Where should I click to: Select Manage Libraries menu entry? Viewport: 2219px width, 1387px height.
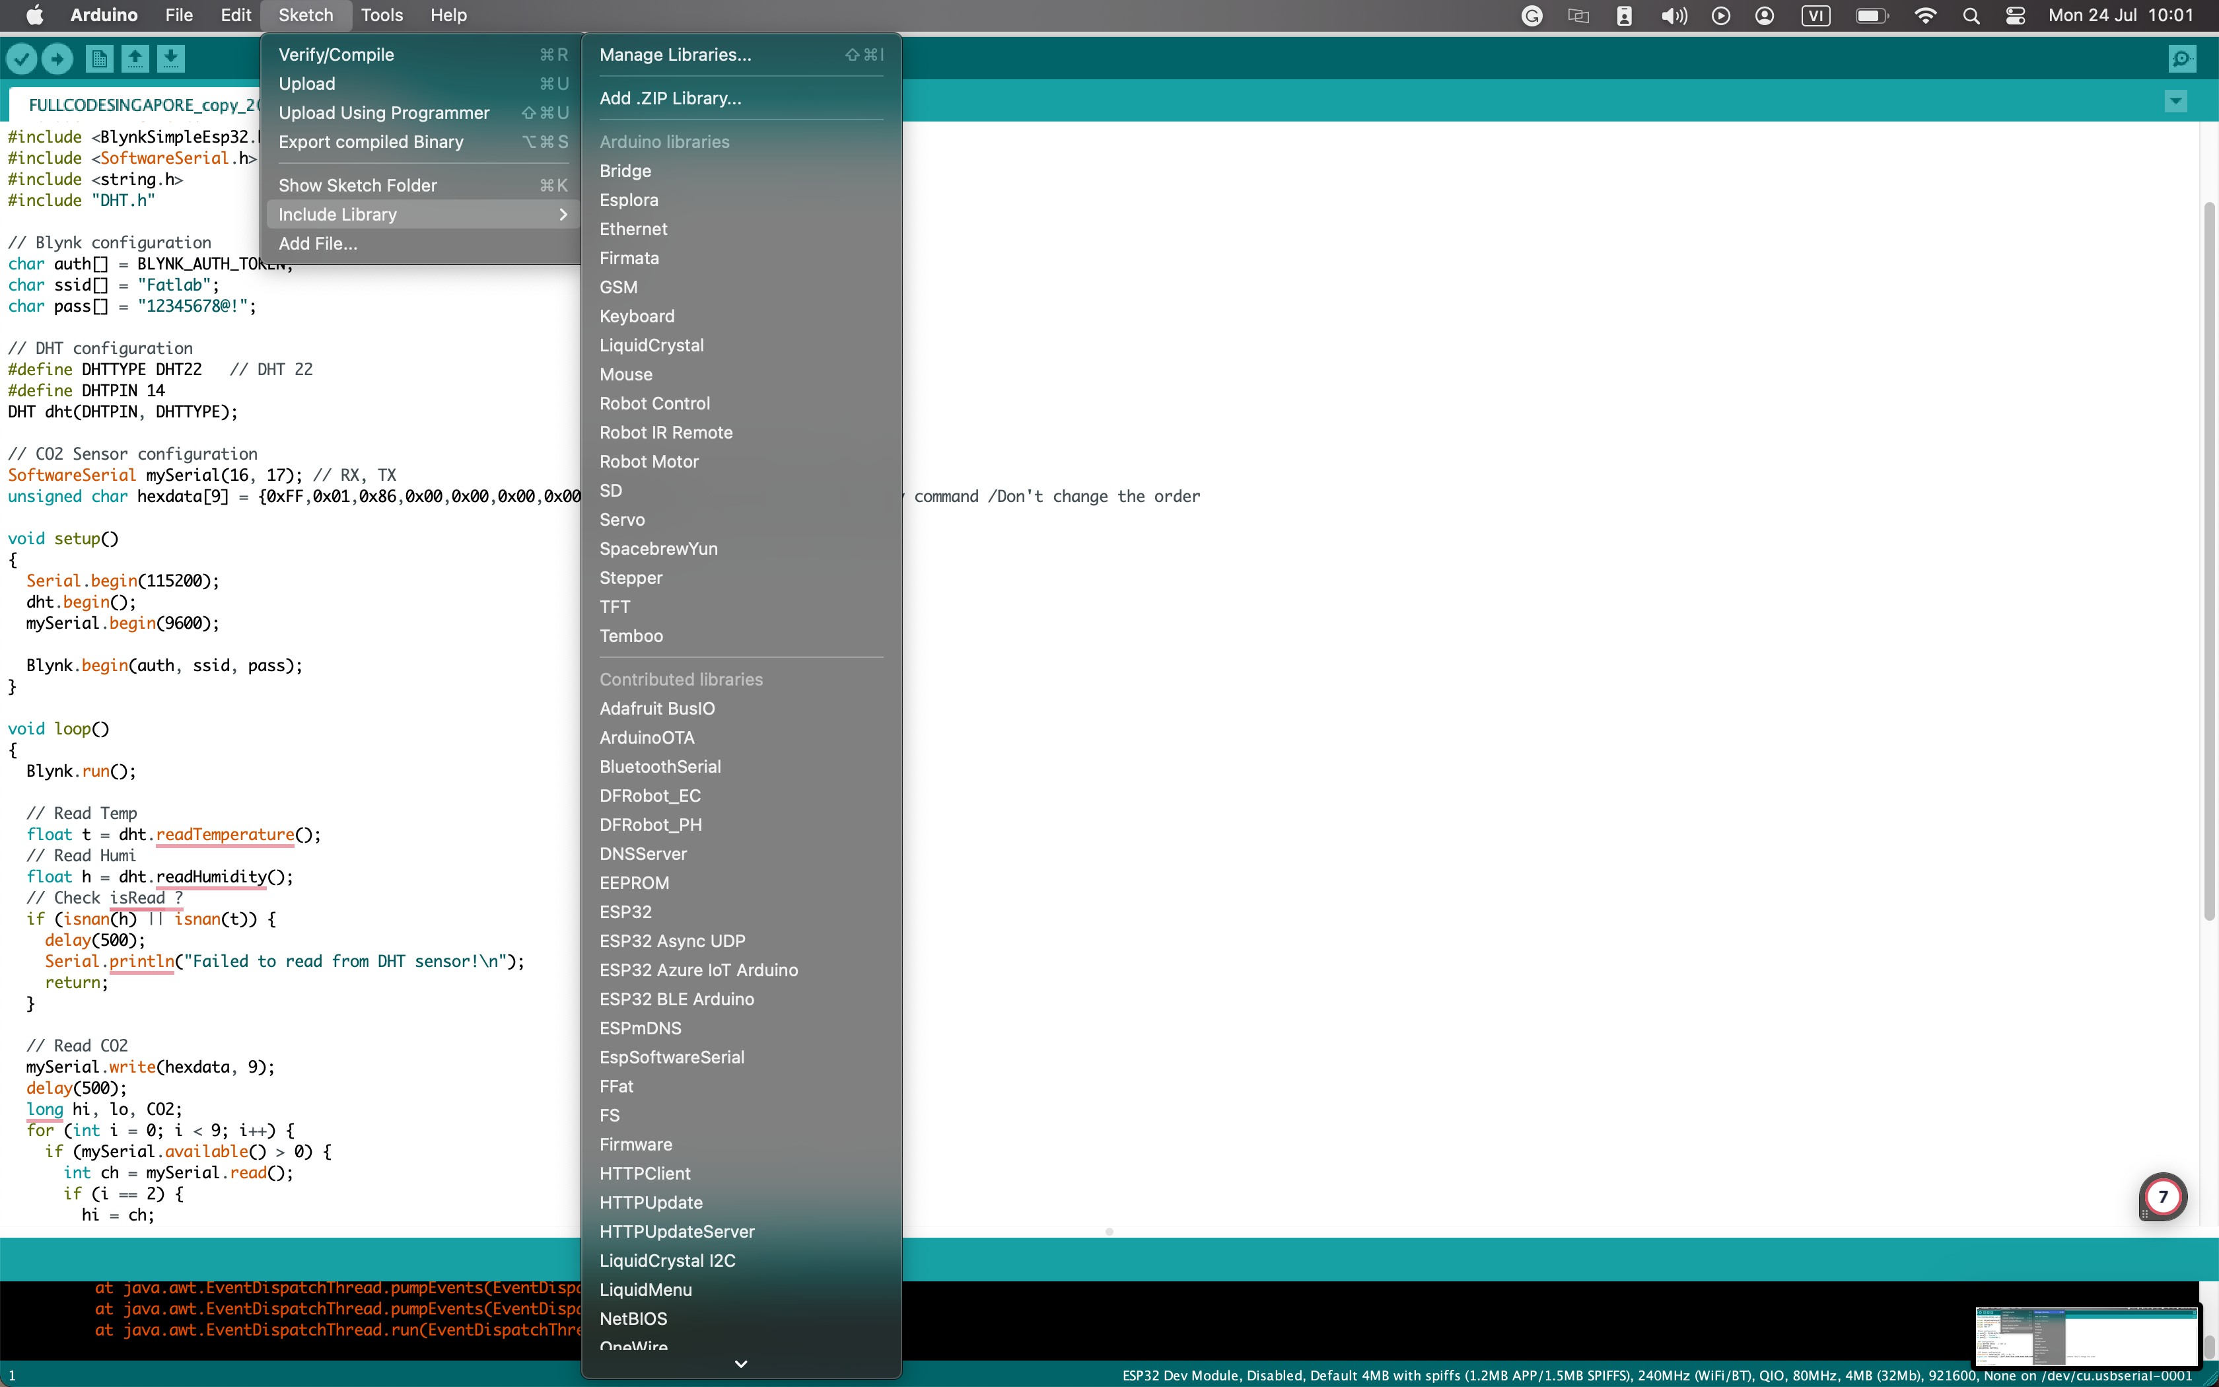click(x=675, y=55)
